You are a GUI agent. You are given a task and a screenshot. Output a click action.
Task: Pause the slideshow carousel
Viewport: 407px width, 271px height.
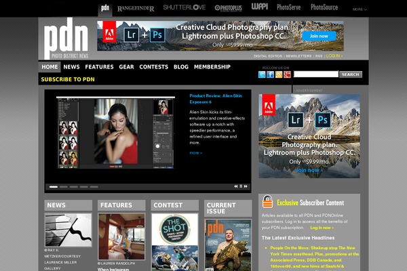pos(241,186)
